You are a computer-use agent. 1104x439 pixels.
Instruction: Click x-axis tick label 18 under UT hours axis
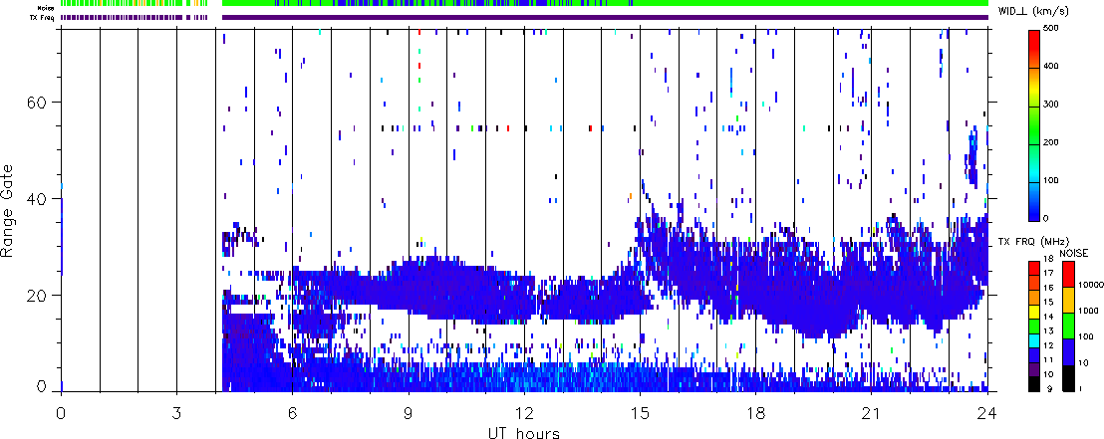coord(755,414)
